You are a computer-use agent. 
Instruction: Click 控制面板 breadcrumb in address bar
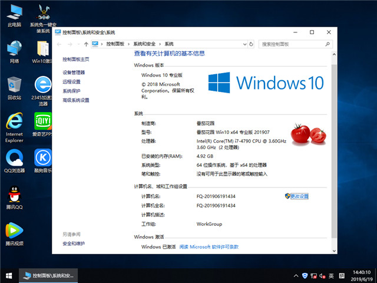(x=115, y=44)
